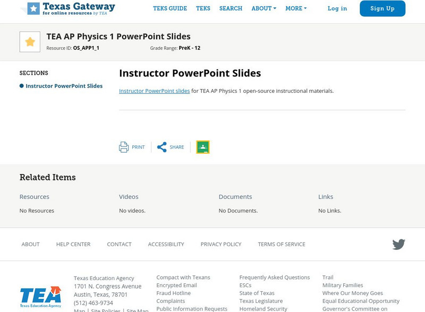
Task: Click the Sign Up button
Action: coord(381,8)
